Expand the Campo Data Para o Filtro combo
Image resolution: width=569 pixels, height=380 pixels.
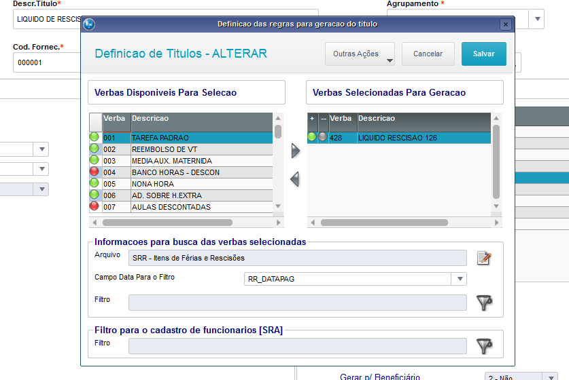460,279
